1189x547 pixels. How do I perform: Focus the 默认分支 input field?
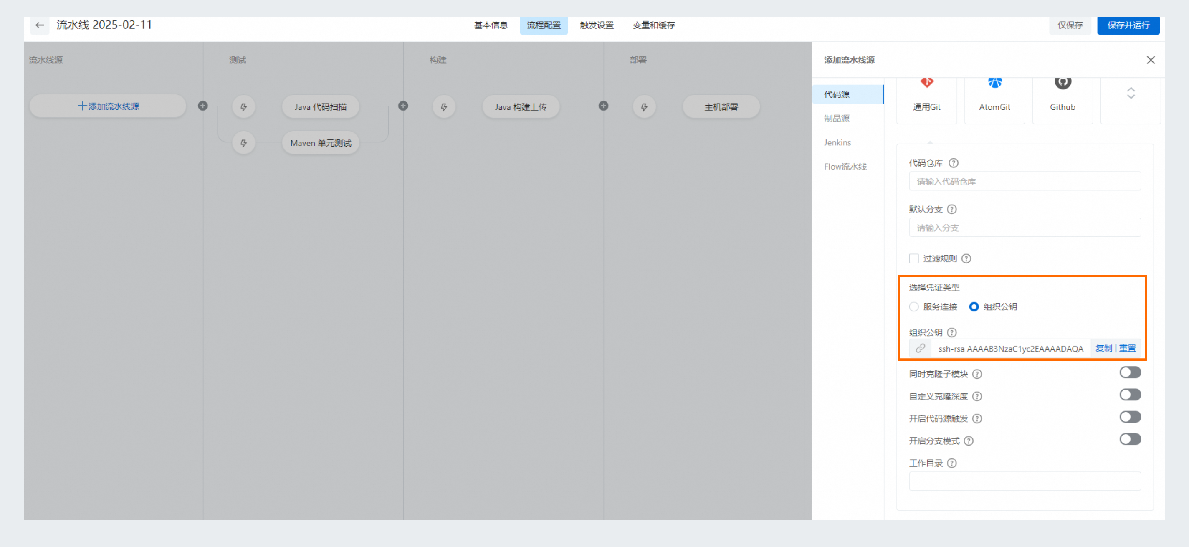tap(1025, 228)
